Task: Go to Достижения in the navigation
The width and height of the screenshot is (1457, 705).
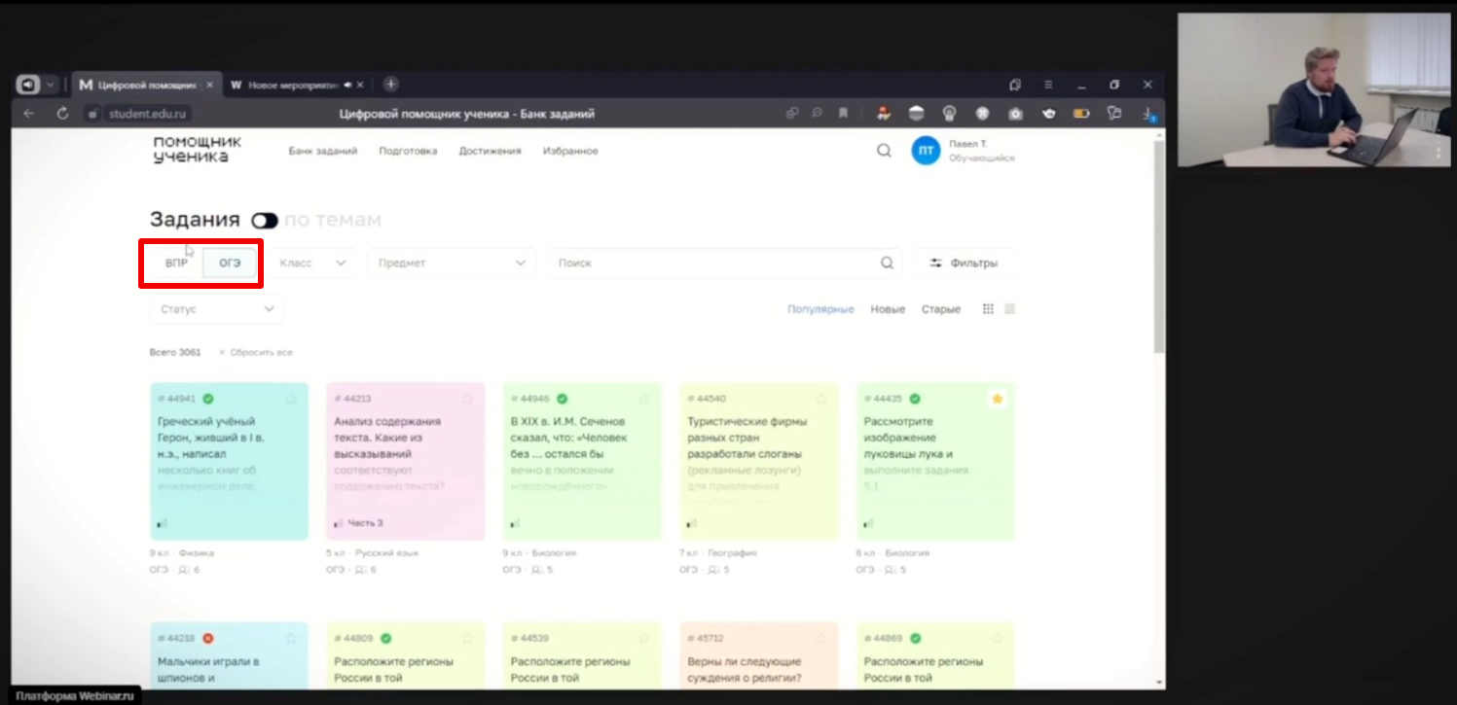Action: [490, 151]
